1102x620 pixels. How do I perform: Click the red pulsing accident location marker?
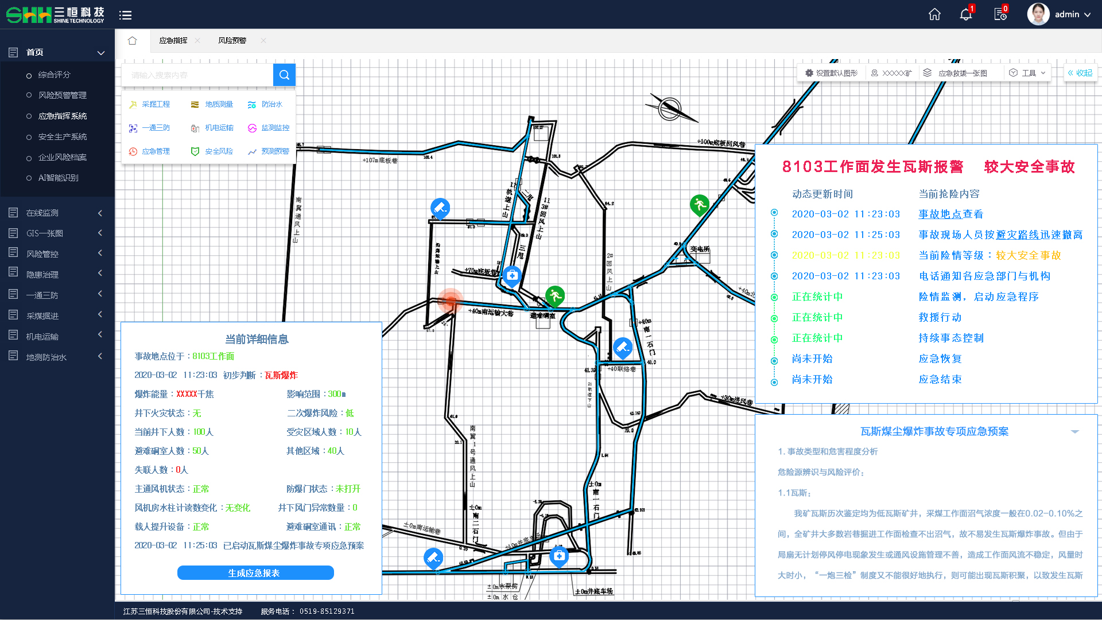(451, 301)
